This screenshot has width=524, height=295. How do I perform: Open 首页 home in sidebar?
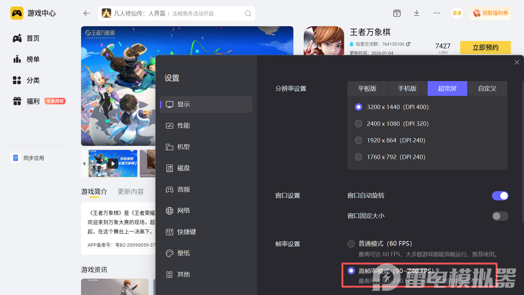pyautogui.click(x=26, y=38)
